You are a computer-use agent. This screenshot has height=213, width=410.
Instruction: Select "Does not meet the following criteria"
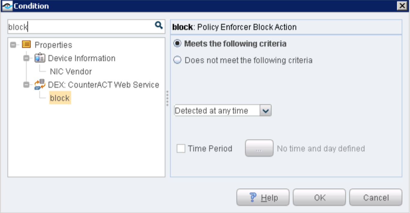178,60
